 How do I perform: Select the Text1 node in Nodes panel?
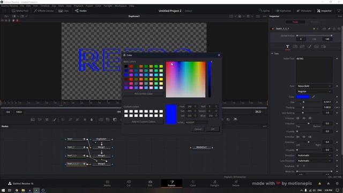coord(76,139)
